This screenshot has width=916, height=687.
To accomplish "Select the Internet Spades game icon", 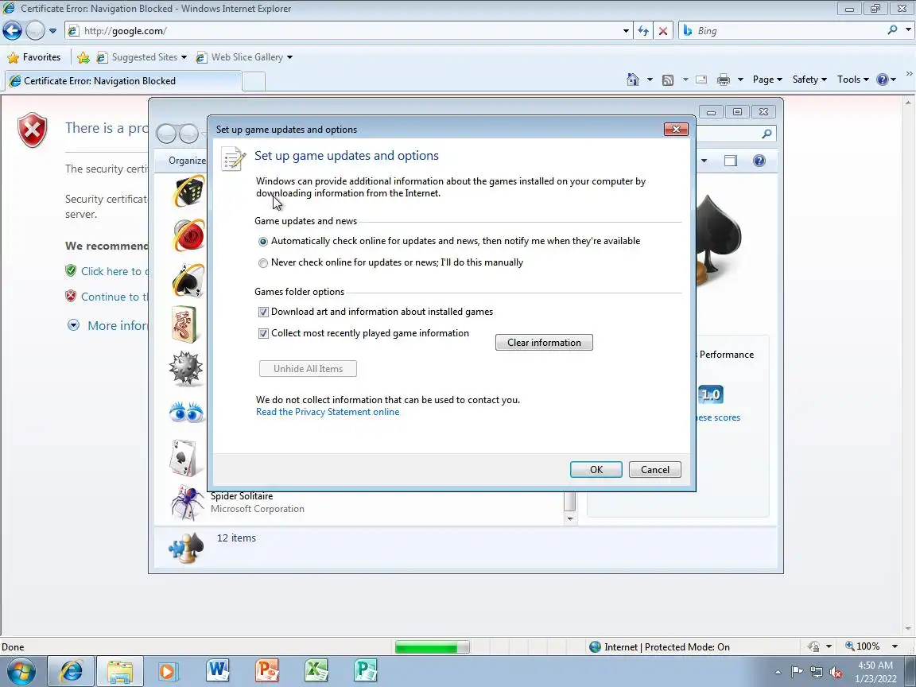I will coord(188,280).
